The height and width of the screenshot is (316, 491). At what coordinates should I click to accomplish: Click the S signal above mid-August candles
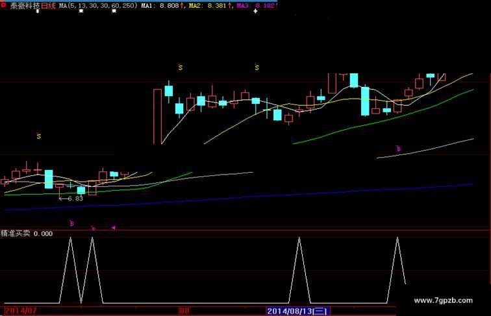pos(257,67)
